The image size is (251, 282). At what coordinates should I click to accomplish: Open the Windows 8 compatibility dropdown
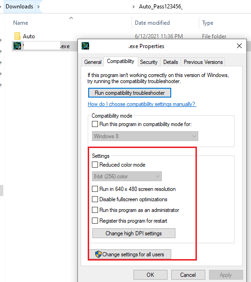click(145, 136)
